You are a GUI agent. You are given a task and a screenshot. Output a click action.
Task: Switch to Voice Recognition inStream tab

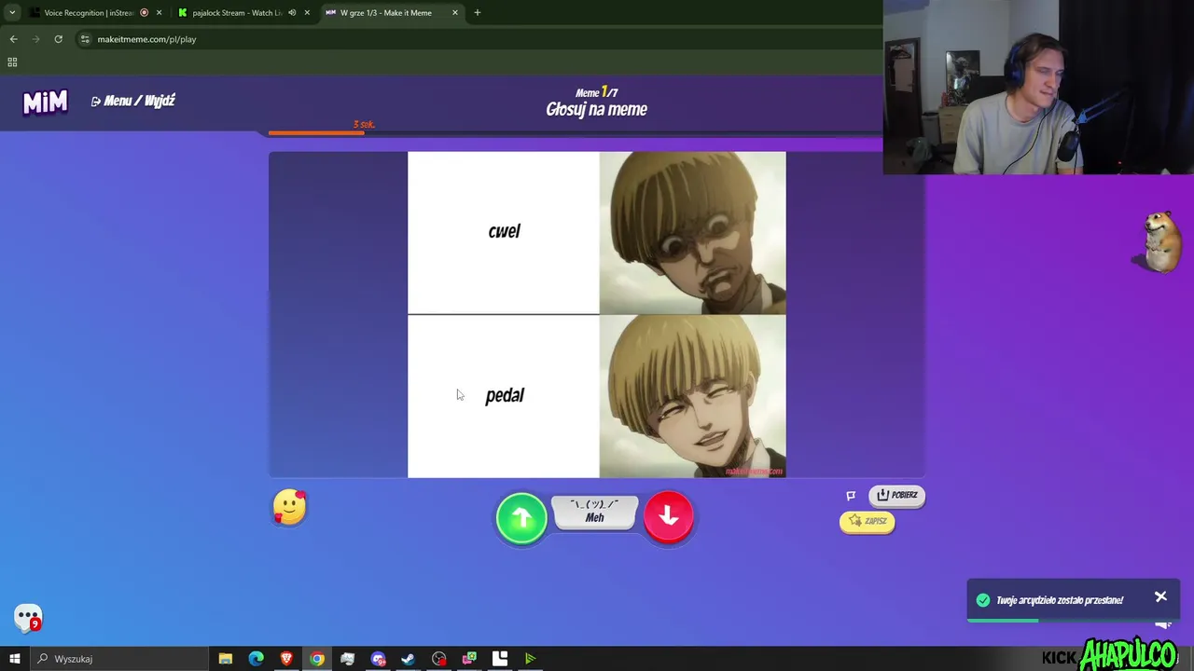pyautogui.click(x=90, y=13)
